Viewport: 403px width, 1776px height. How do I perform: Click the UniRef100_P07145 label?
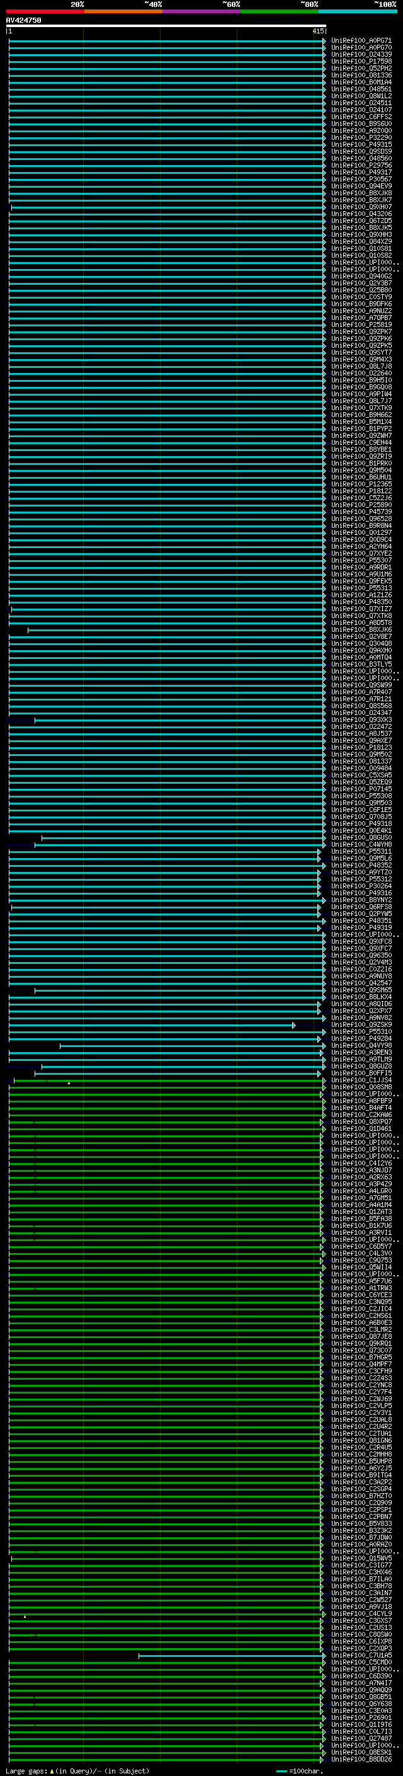361,789
